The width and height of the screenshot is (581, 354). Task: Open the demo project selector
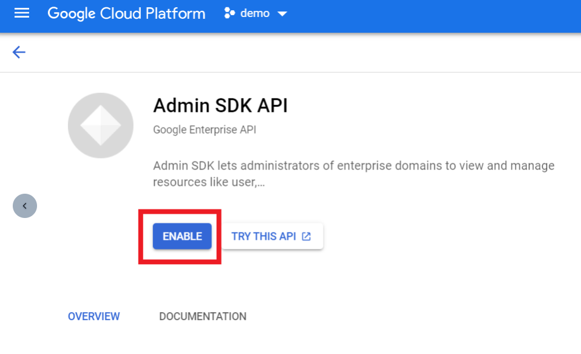[x=255, y=13]
